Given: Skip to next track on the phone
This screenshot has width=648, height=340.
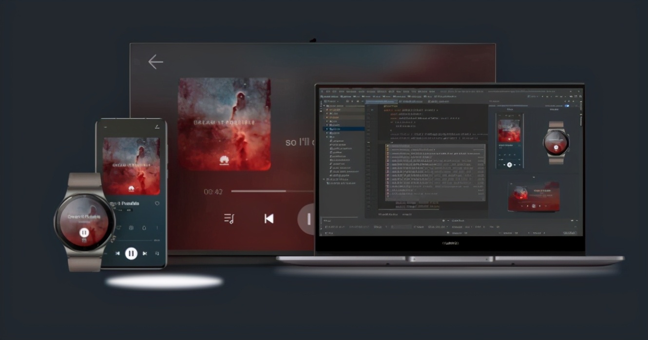Looking at the screenshot, I should click(145, 253).
